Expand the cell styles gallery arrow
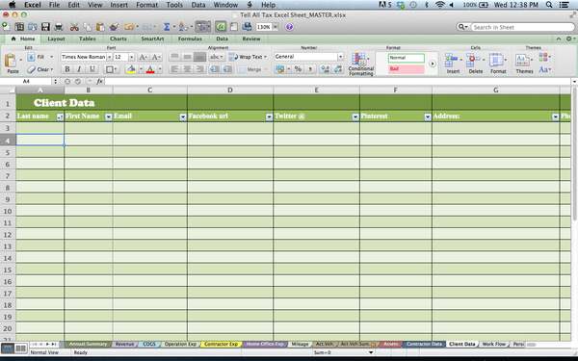The image size is (578, 361). click(432, 64)
